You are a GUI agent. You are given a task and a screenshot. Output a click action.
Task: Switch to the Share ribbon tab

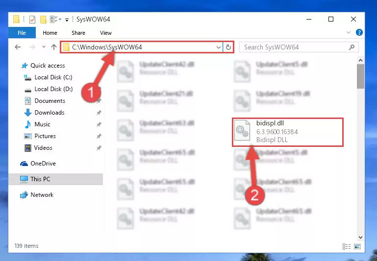[x=78, y=33]
